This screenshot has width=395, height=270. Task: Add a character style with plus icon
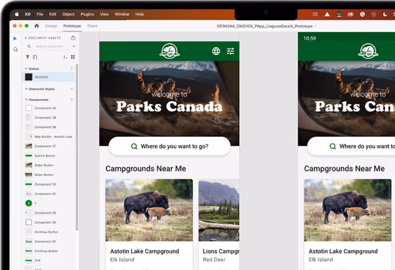point(72,88)
